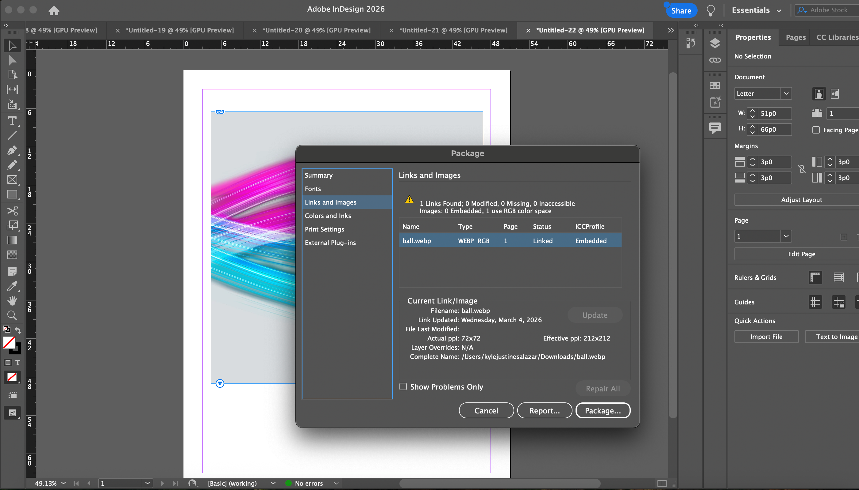Choose the Scissors tool
Screen dimensions: 859x490
pos(12,211)
